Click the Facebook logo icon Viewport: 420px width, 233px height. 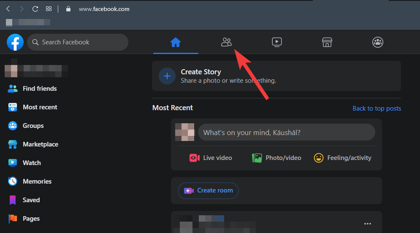15,42
